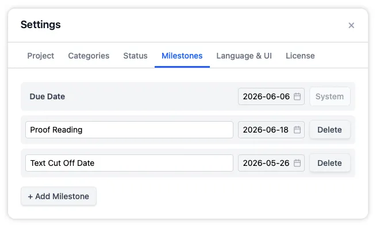Click the System button on Due Date
The width and height of the screenshot is (376, 229).
click(x=330, y=96)
